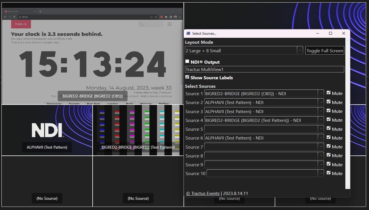The height and width of the screenshot is (210, 369).
Task: Click the padlock icon in the address bar
Action: point(20,17)
